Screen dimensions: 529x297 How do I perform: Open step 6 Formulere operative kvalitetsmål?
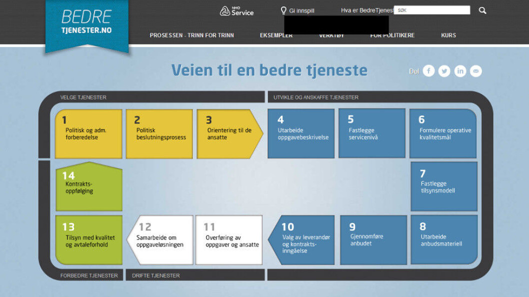click(443, 133)
